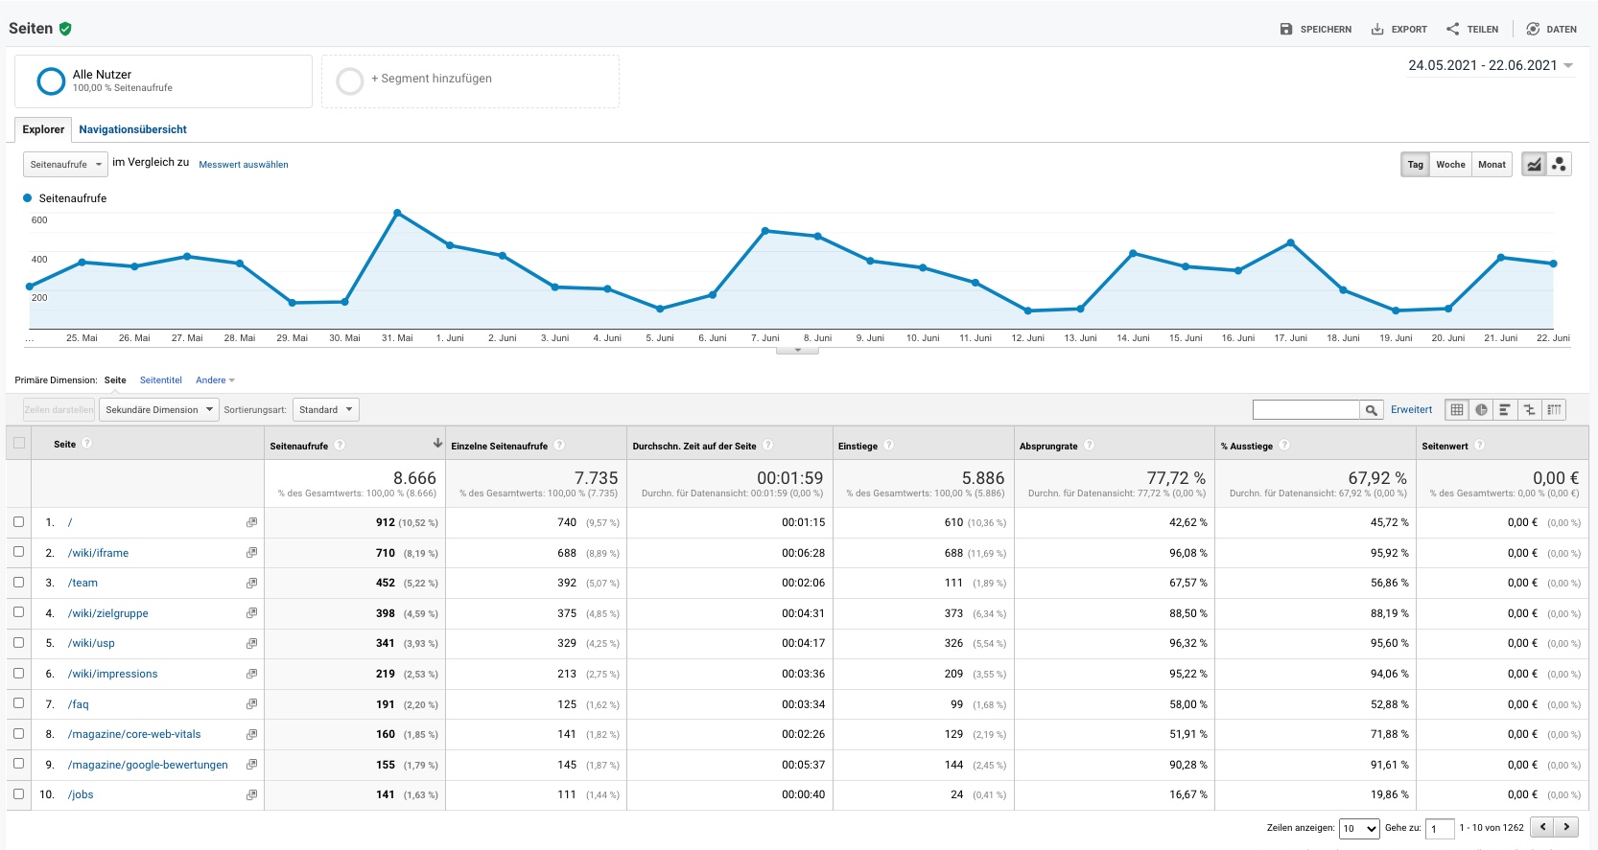Select the motion chart bubbles icon

[1559, 164]
